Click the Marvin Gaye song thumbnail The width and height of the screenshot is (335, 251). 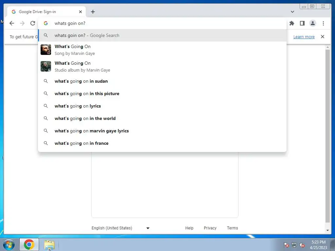46,50
